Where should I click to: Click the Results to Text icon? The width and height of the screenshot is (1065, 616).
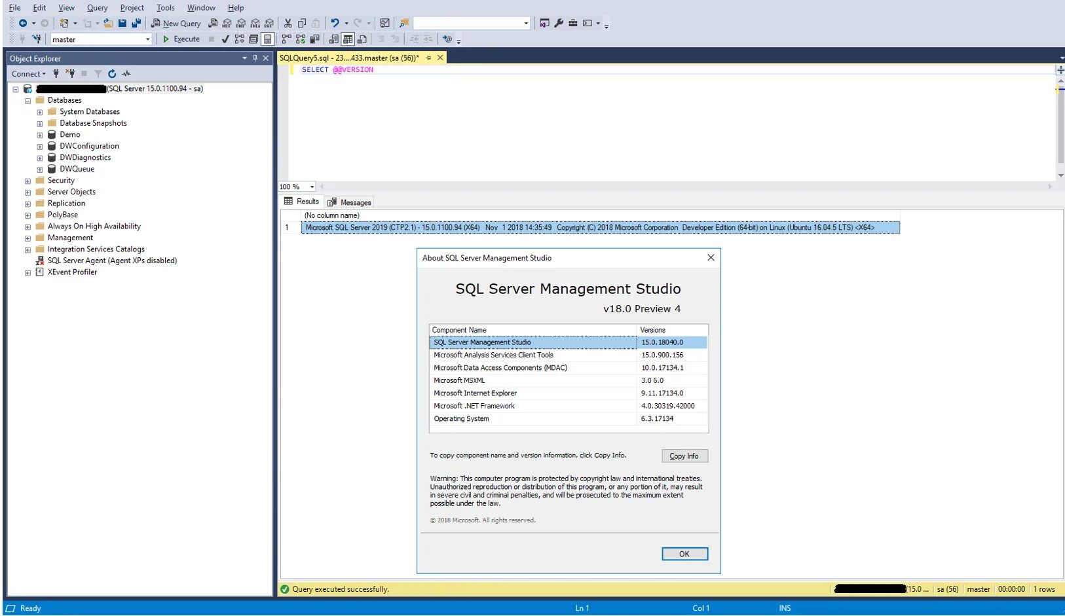pyautogui.click(x=334, y=39)
